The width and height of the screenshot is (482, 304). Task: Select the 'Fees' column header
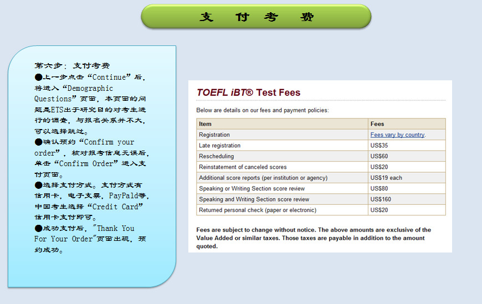(x=377, y=124)
